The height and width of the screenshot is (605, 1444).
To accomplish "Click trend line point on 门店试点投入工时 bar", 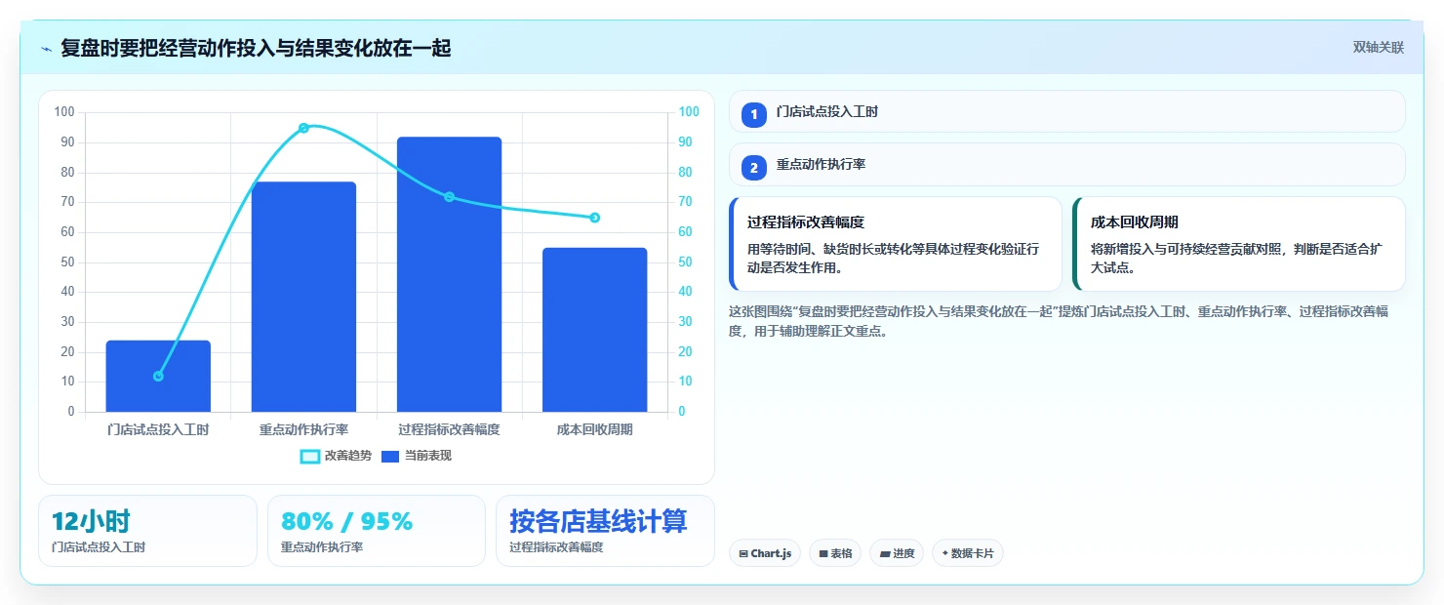I will click(x=158, y=376).
